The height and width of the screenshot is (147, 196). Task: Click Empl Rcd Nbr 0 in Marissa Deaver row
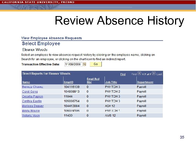tap(87, 106)
